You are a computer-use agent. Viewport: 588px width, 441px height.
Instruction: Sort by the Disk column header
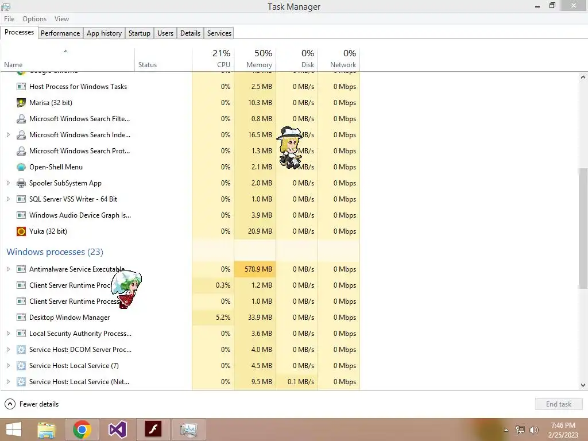tap(297, 59)
